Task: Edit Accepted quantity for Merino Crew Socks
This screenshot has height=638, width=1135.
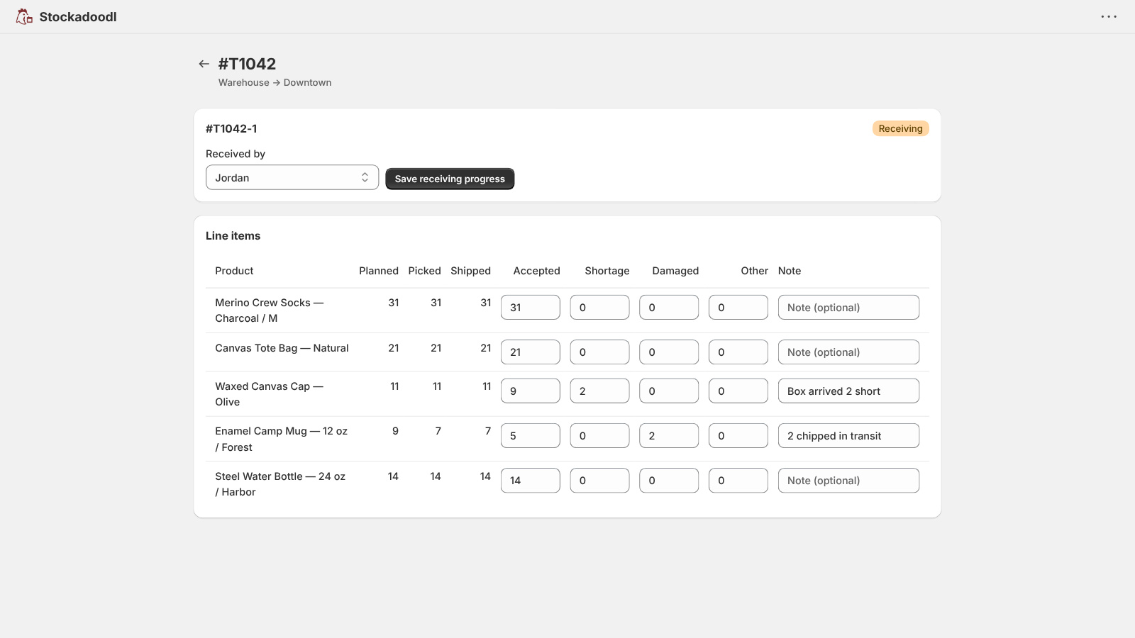Action: pyautogui.click(x=531, y=308)
